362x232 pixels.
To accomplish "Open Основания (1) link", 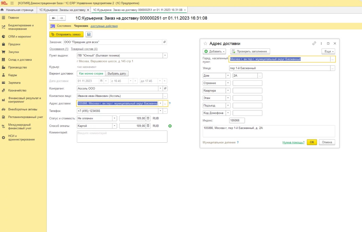I will click(59, 49).
